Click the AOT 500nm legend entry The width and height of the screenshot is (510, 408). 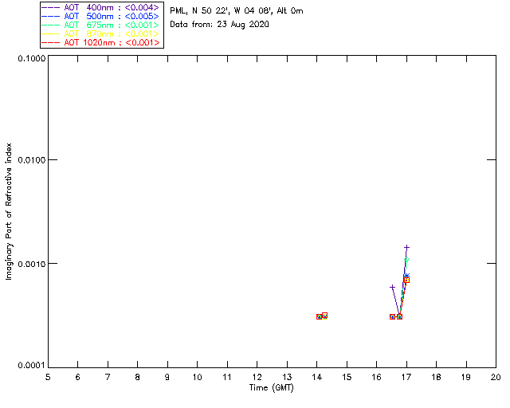(x=101, y=16)
